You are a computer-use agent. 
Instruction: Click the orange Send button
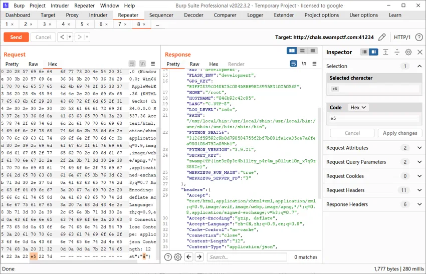(16, 37)
